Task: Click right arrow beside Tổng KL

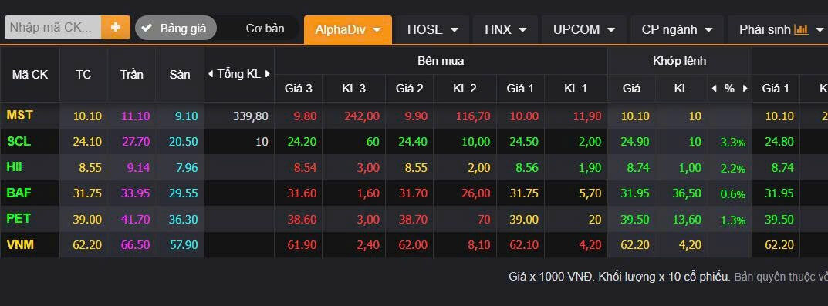Action: pyautogui.click(x=267, y=75)
